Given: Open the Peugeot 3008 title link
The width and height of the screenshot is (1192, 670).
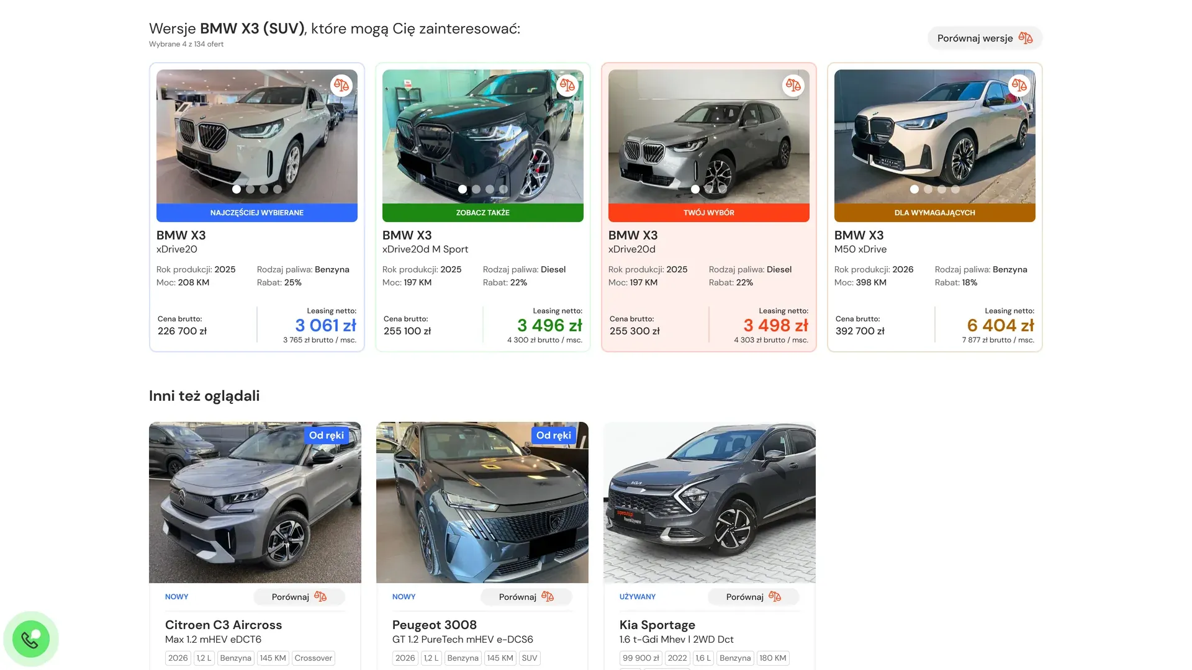Looking at the screenshot, I should 435,625.
